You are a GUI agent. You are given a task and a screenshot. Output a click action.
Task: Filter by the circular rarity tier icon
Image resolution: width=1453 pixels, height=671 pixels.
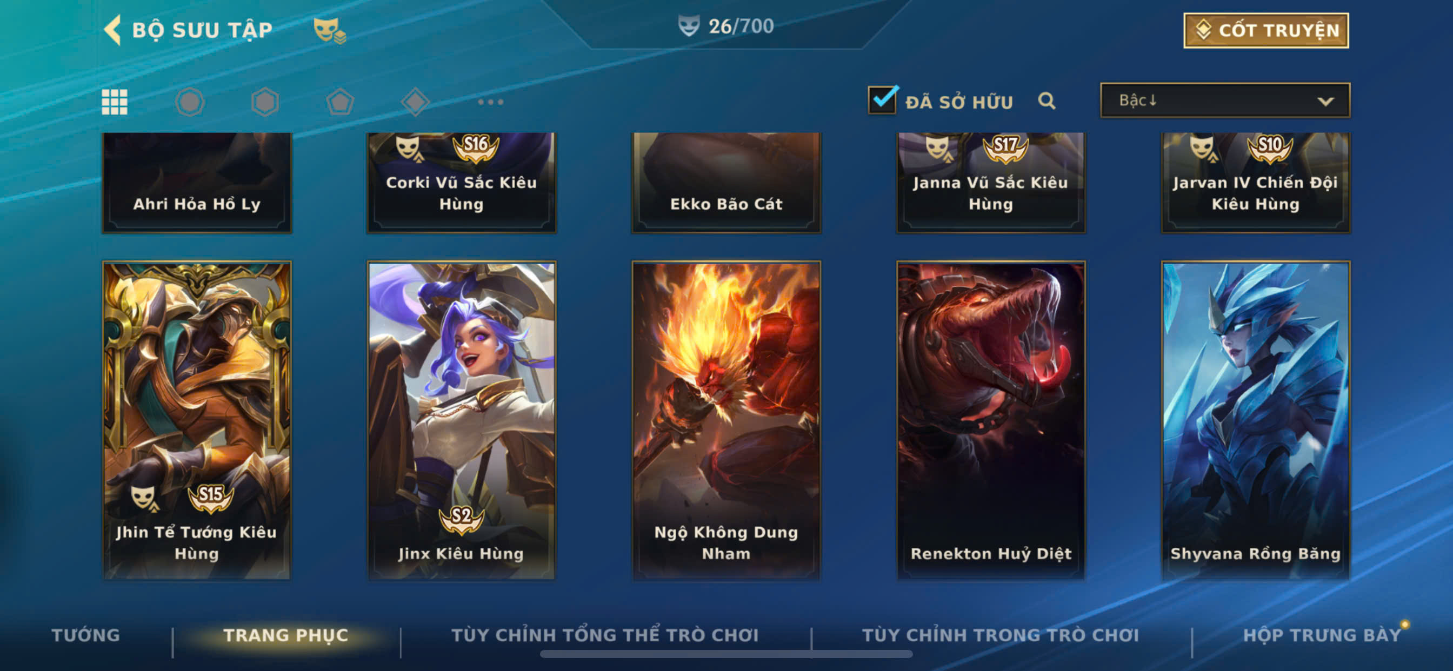(190, 102)
